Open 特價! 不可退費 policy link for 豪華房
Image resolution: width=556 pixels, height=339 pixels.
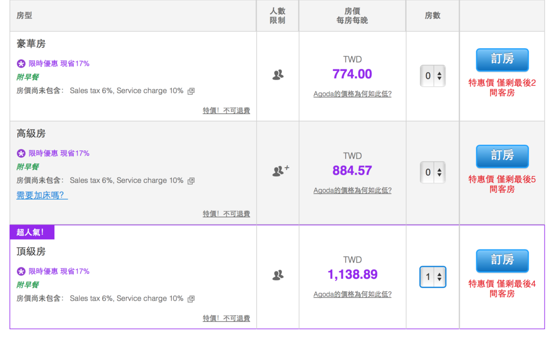(226, 111)
